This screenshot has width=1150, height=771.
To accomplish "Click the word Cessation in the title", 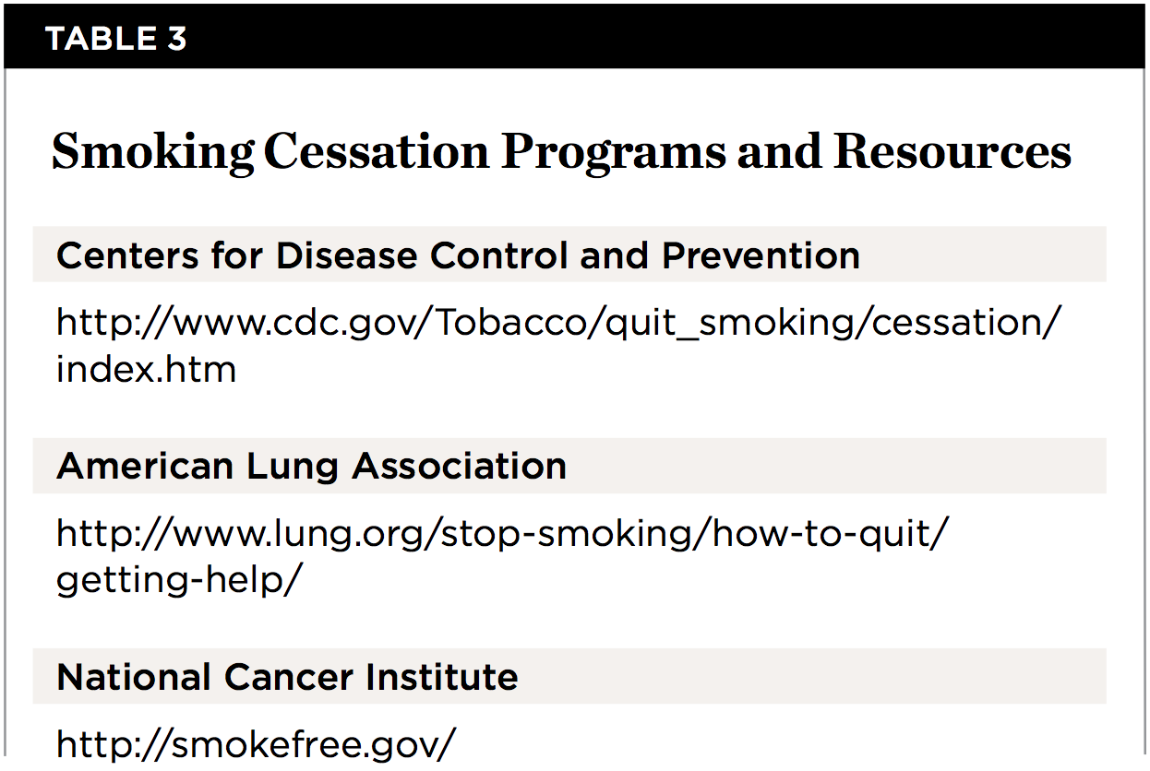I will (377, 152).
